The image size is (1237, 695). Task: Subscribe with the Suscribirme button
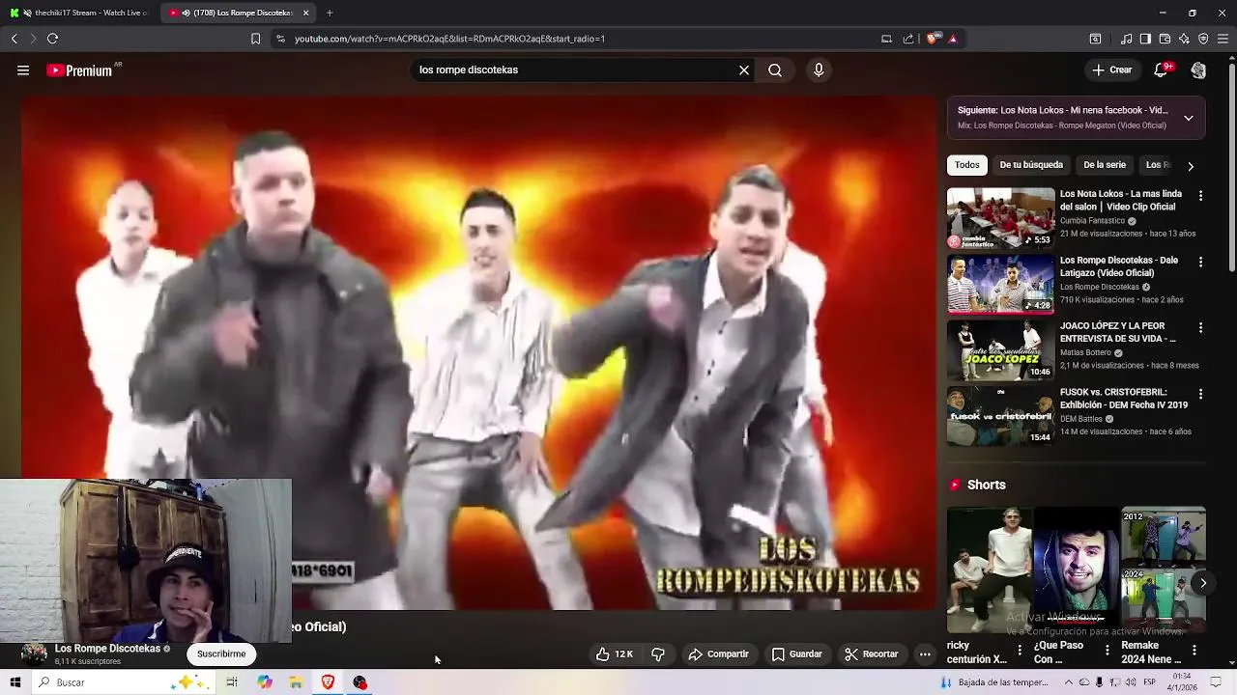point(221,654)
